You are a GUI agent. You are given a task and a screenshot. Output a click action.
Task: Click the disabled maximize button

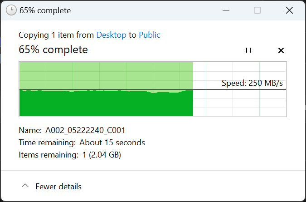257,10
